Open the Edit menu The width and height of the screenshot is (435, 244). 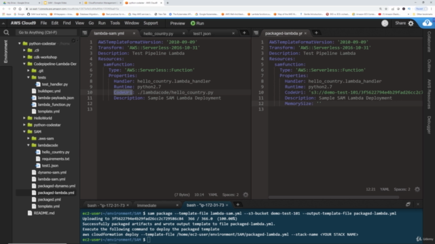[x=54, y=23]
